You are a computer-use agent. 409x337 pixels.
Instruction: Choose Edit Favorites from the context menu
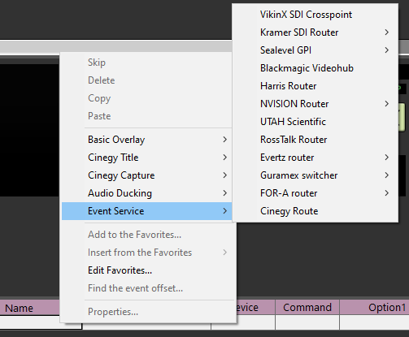[x=148, y=270]
